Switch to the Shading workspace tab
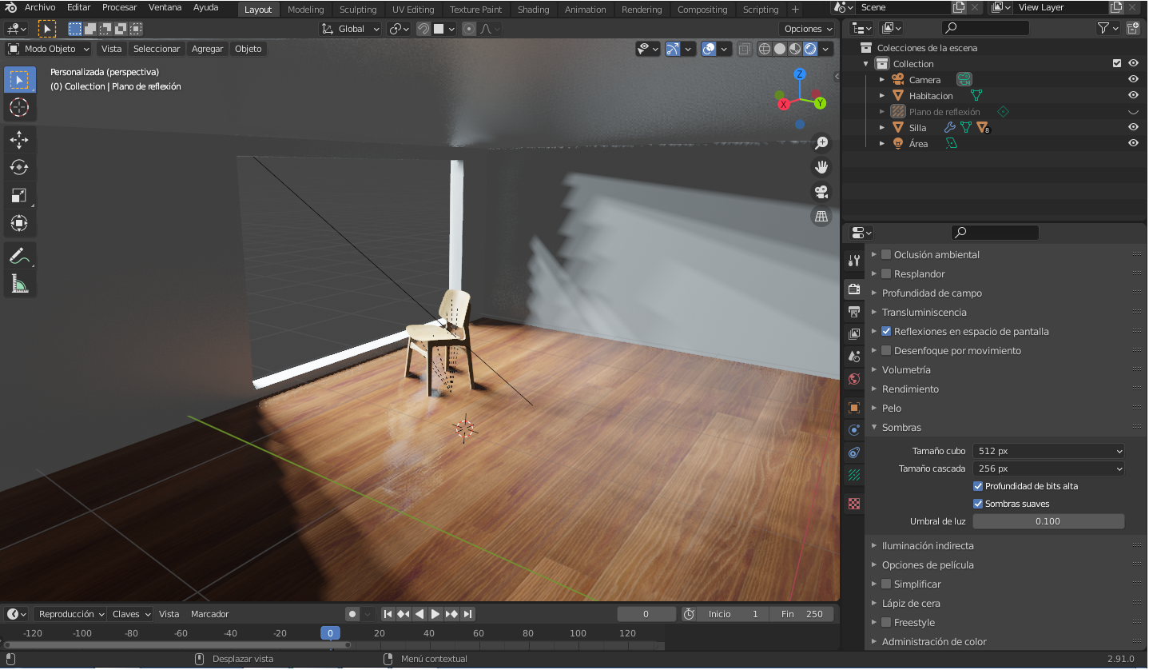This screenshot has height=670, width=1149. click(x=533, y=10)
